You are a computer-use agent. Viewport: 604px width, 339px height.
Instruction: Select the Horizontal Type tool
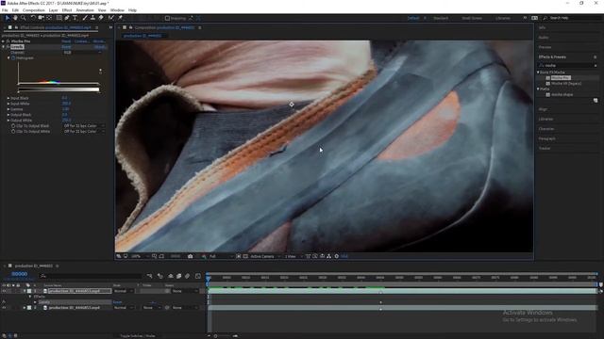point(75,18)
